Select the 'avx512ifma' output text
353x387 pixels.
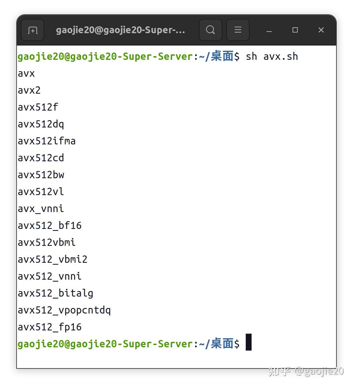[x=46, y=141]
